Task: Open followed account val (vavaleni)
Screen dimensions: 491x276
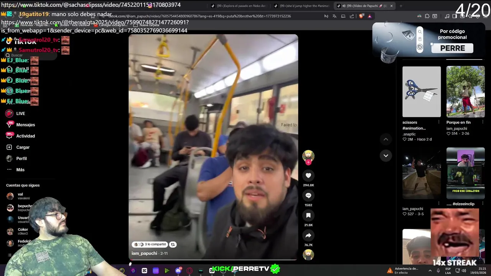Action: point(18,196)
